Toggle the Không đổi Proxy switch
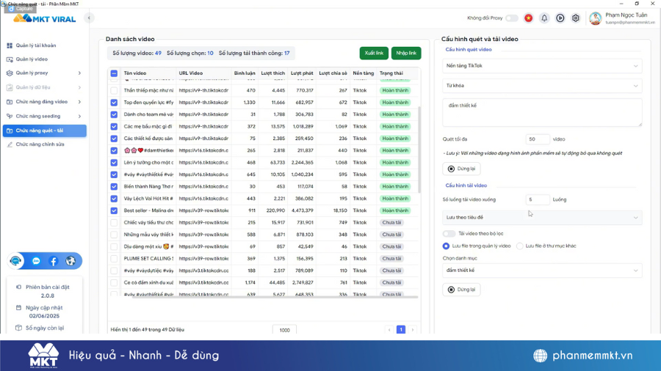This screenshot has width=661, height=371. click(x=512, y=18)
